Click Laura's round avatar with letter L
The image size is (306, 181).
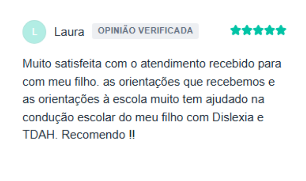[35, 32]
